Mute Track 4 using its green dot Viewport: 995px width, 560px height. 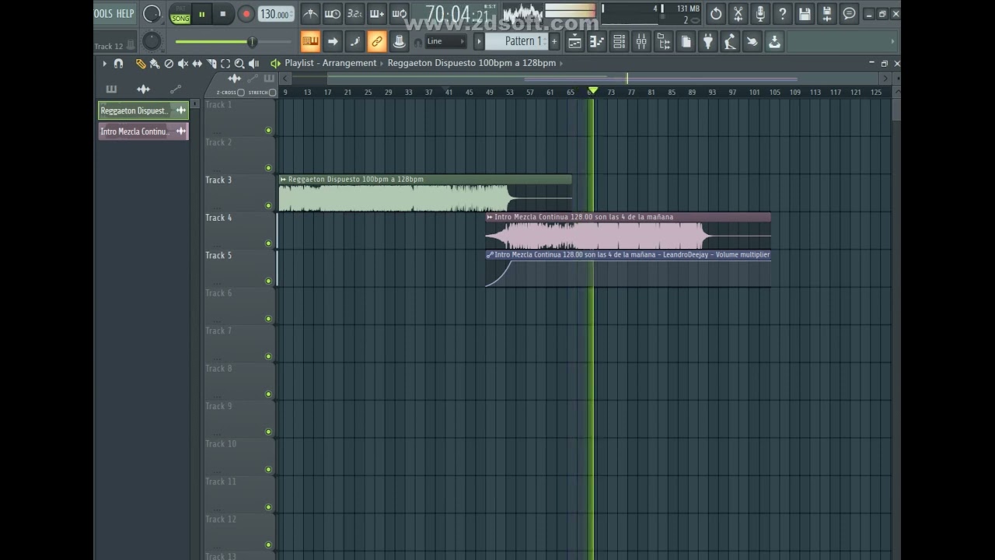point(268,243)
